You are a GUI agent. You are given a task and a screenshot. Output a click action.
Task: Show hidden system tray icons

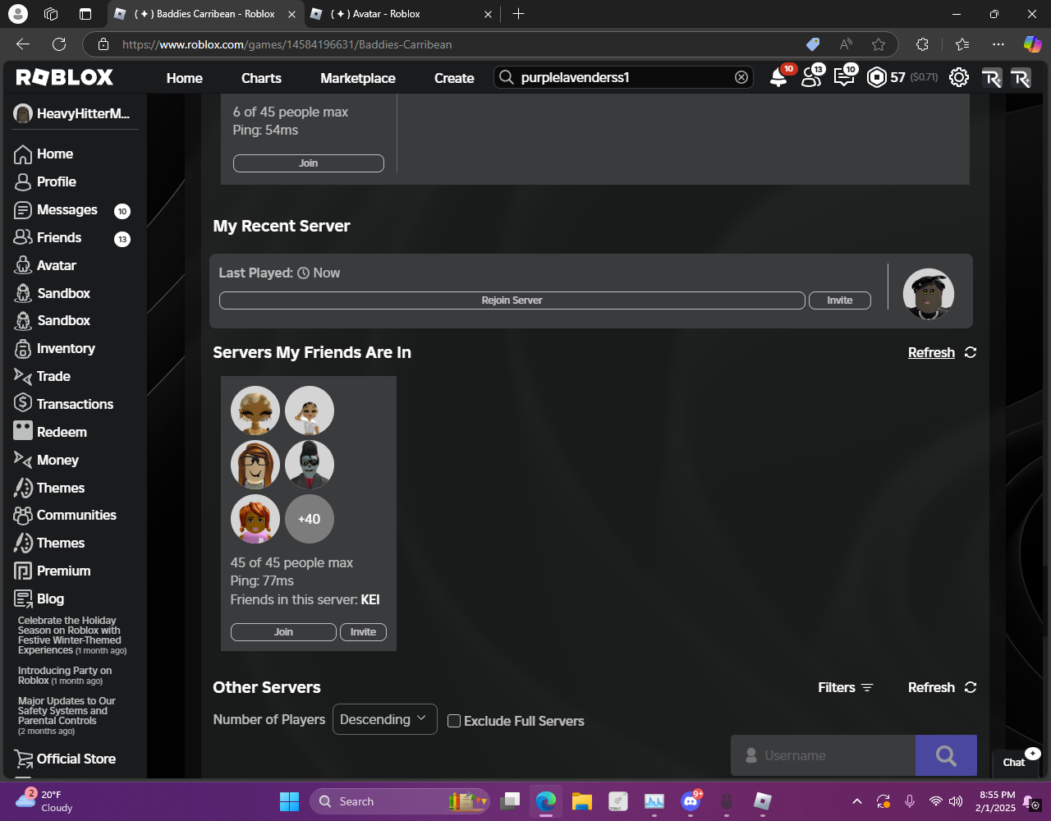point(857,801)
